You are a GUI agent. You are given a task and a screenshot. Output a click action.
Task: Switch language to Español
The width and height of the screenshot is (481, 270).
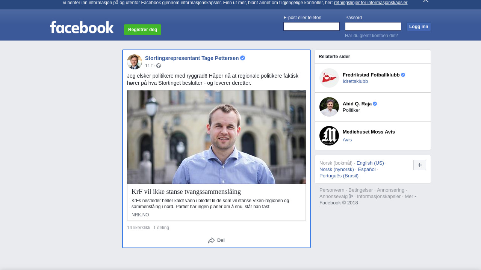coord(367,169)
